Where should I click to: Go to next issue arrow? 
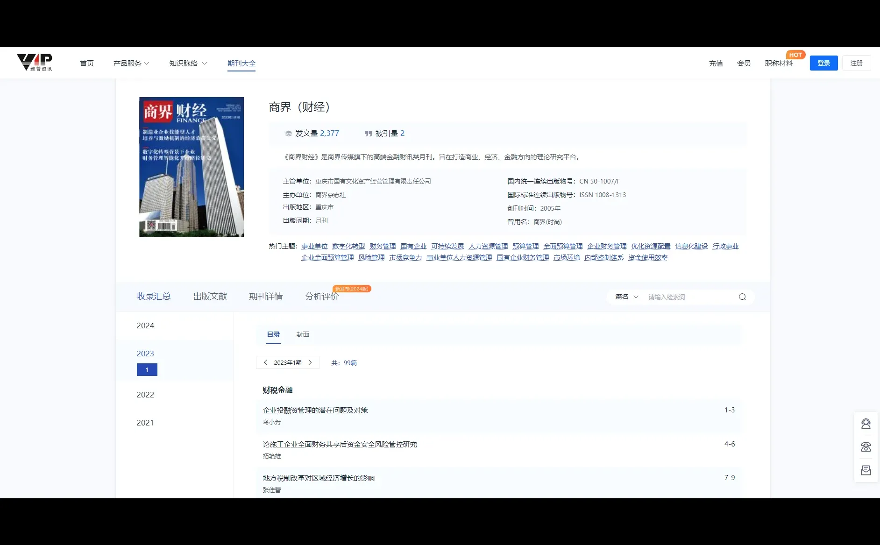310,362
